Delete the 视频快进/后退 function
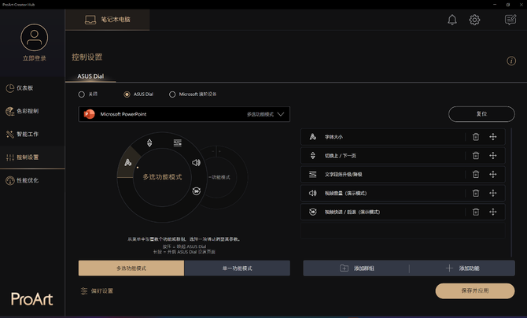The image size is (527, 318). click(476, 212)
